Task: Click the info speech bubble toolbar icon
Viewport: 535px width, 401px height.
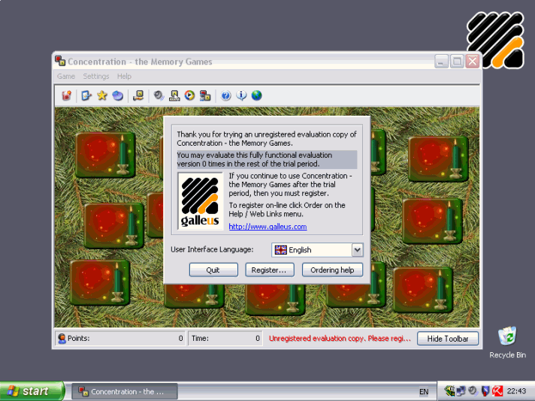Action: click(x=241, y=95)
